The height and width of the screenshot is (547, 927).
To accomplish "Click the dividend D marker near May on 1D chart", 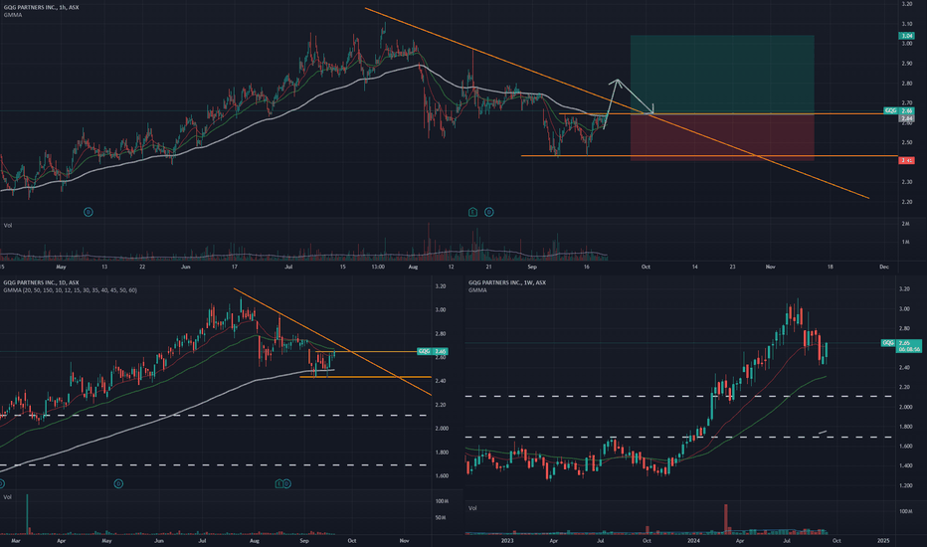I will (118, 483).
